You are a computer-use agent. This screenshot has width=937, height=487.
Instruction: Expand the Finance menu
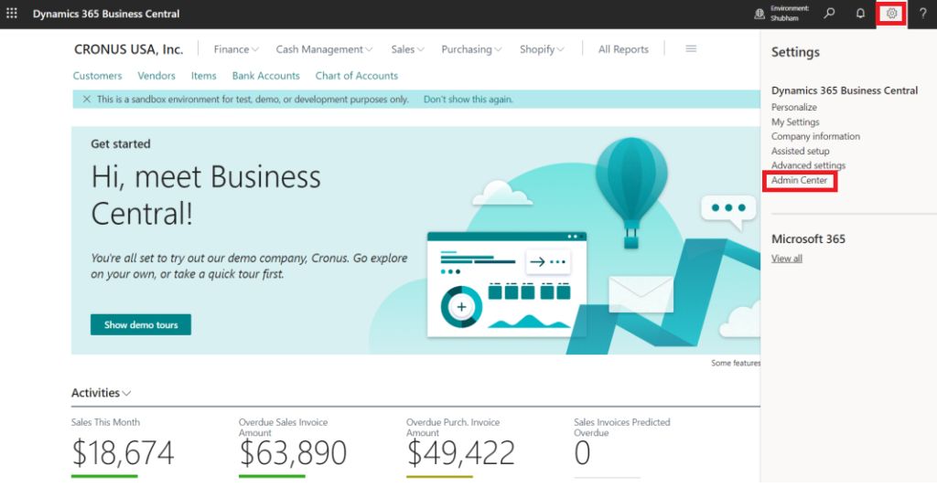236,49
